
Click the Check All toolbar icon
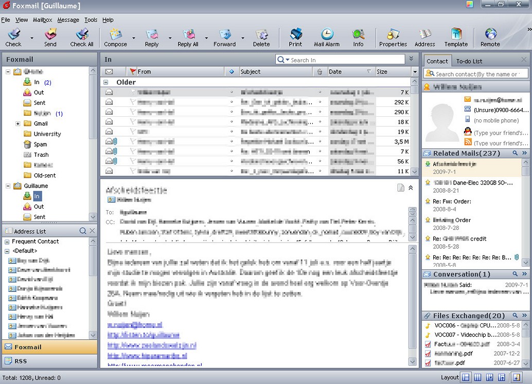pos(82,38)
